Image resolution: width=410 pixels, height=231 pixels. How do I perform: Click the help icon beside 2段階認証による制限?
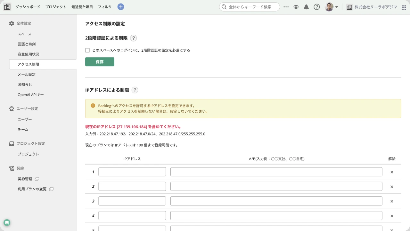[133, 38]
